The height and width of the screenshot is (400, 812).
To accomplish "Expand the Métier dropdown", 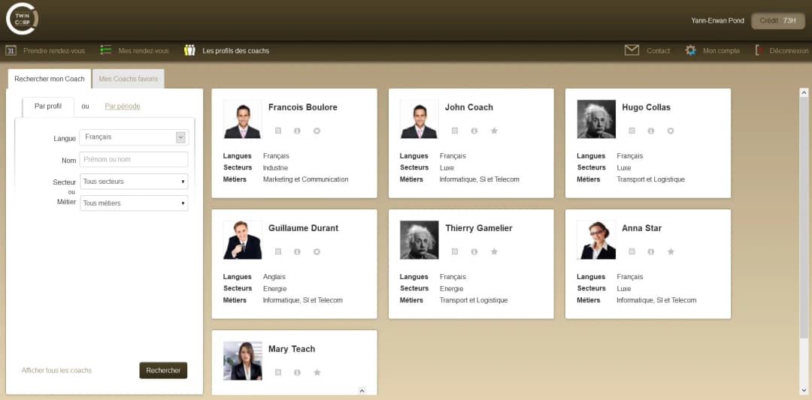I will [x=134, y=203].
